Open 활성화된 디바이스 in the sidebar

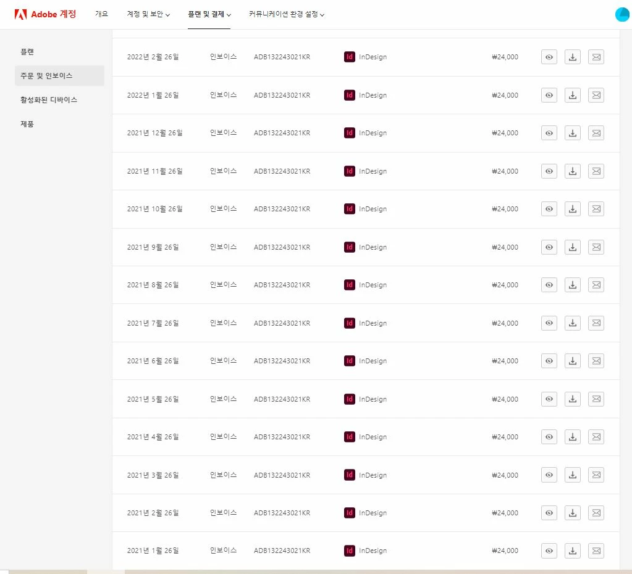pyautogui.click(x=49, y=99)
